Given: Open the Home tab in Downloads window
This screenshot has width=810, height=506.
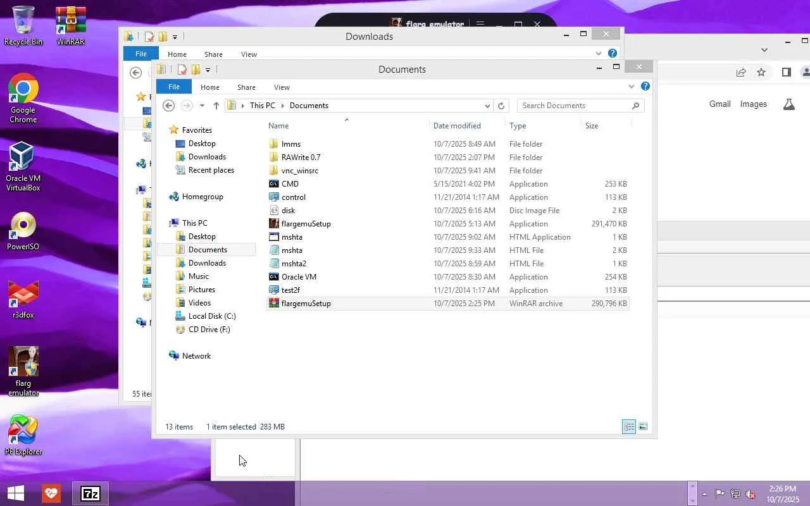Looking at the screenshot, I should click(177, 54).
